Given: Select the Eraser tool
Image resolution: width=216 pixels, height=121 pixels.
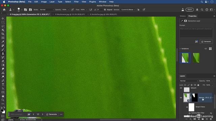Looking at the screenshot, I should tap(3, 61).
